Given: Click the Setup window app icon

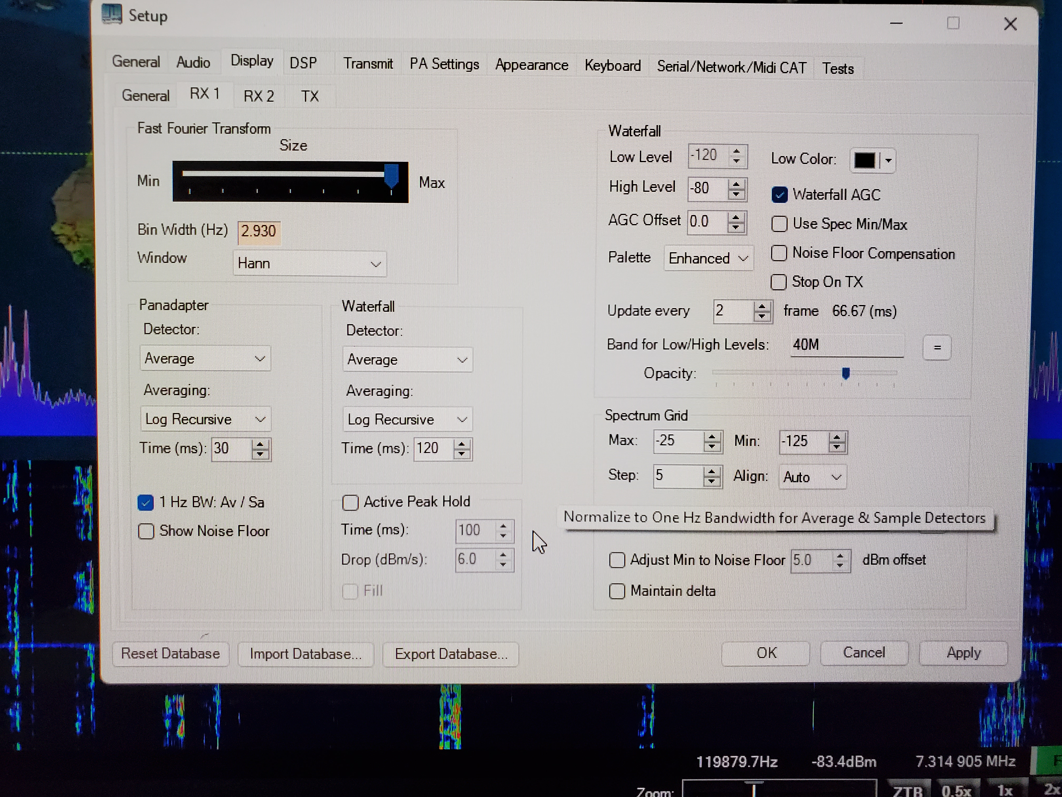Looking at the screenshot, I should (x=111, y=15).
